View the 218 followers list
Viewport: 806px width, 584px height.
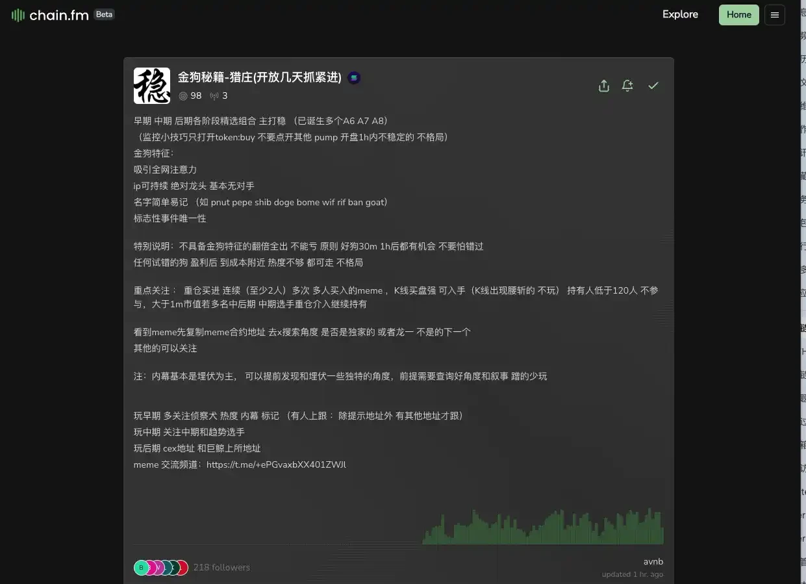(x=221, y=567)
